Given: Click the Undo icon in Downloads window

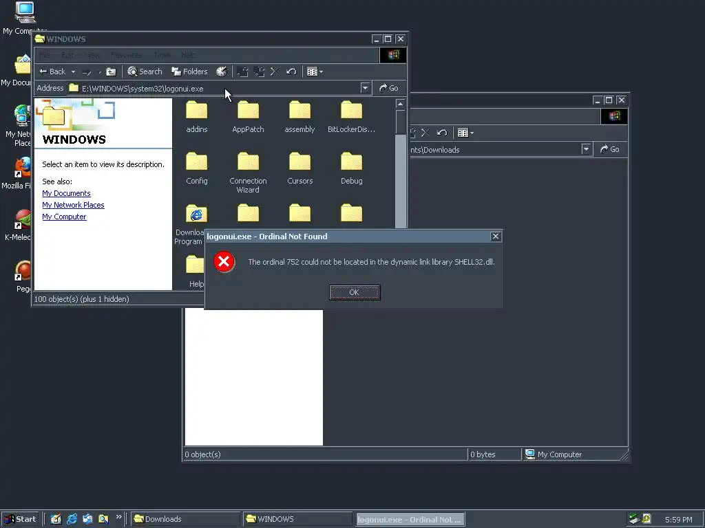Looking at the screenshot, I should click(442, 133).
